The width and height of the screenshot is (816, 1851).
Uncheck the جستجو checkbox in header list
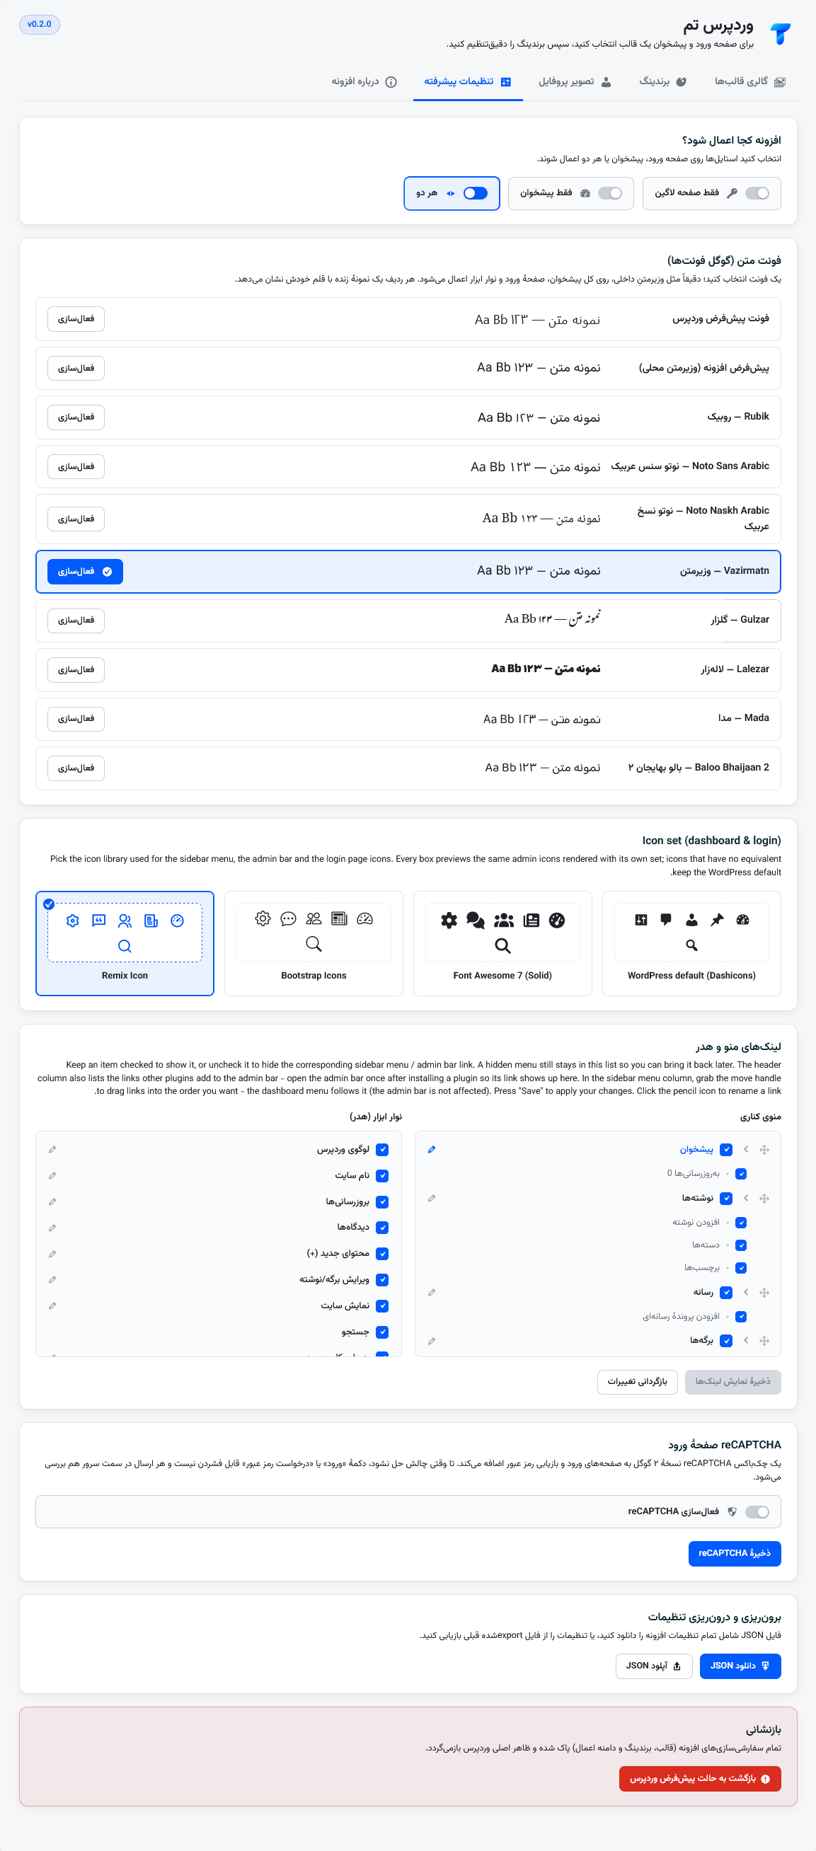pos(382,1332)
